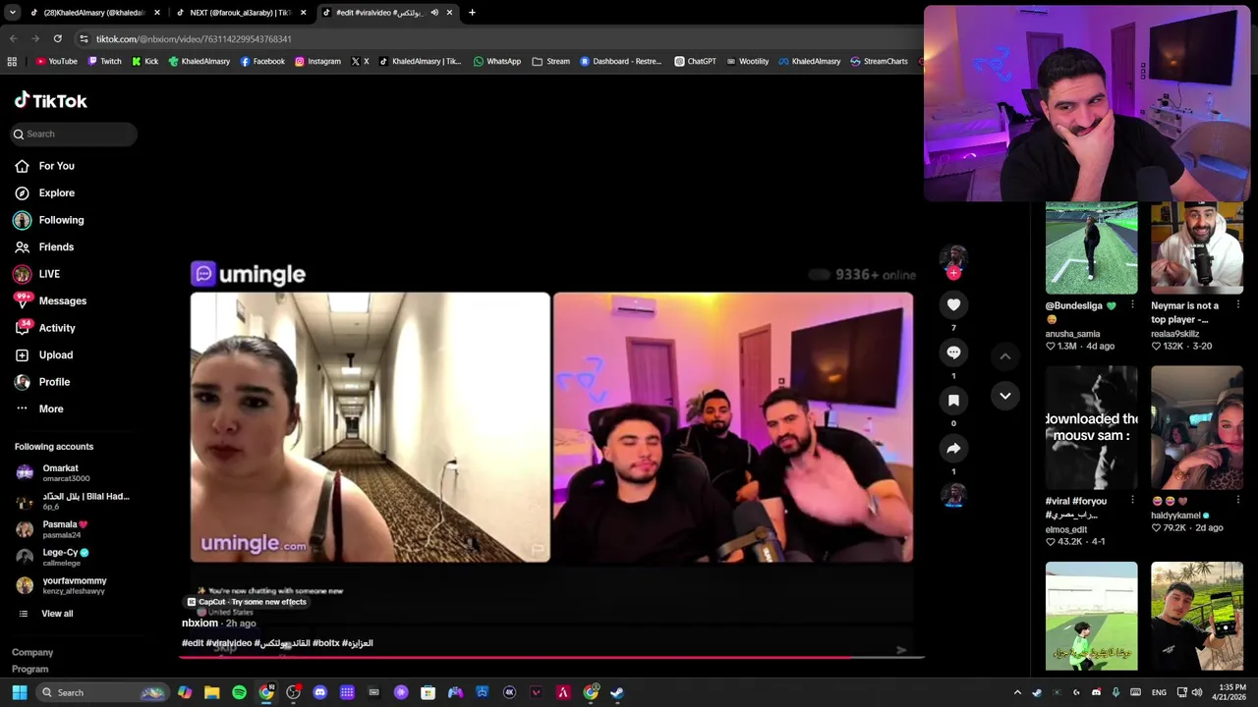This screenshot has width=1258, height=707.
Task: Open the Explore page
Action: pyautogui.click(x=44, y=193)
